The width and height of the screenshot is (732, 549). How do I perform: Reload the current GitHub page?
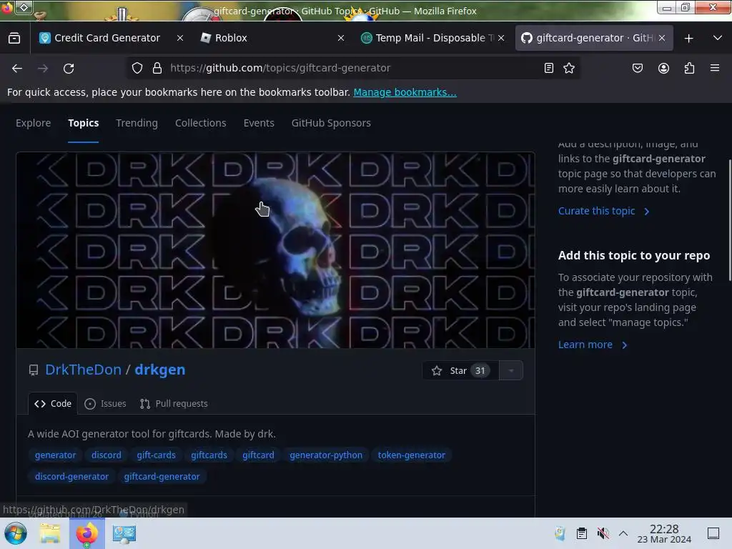point(69,68)
